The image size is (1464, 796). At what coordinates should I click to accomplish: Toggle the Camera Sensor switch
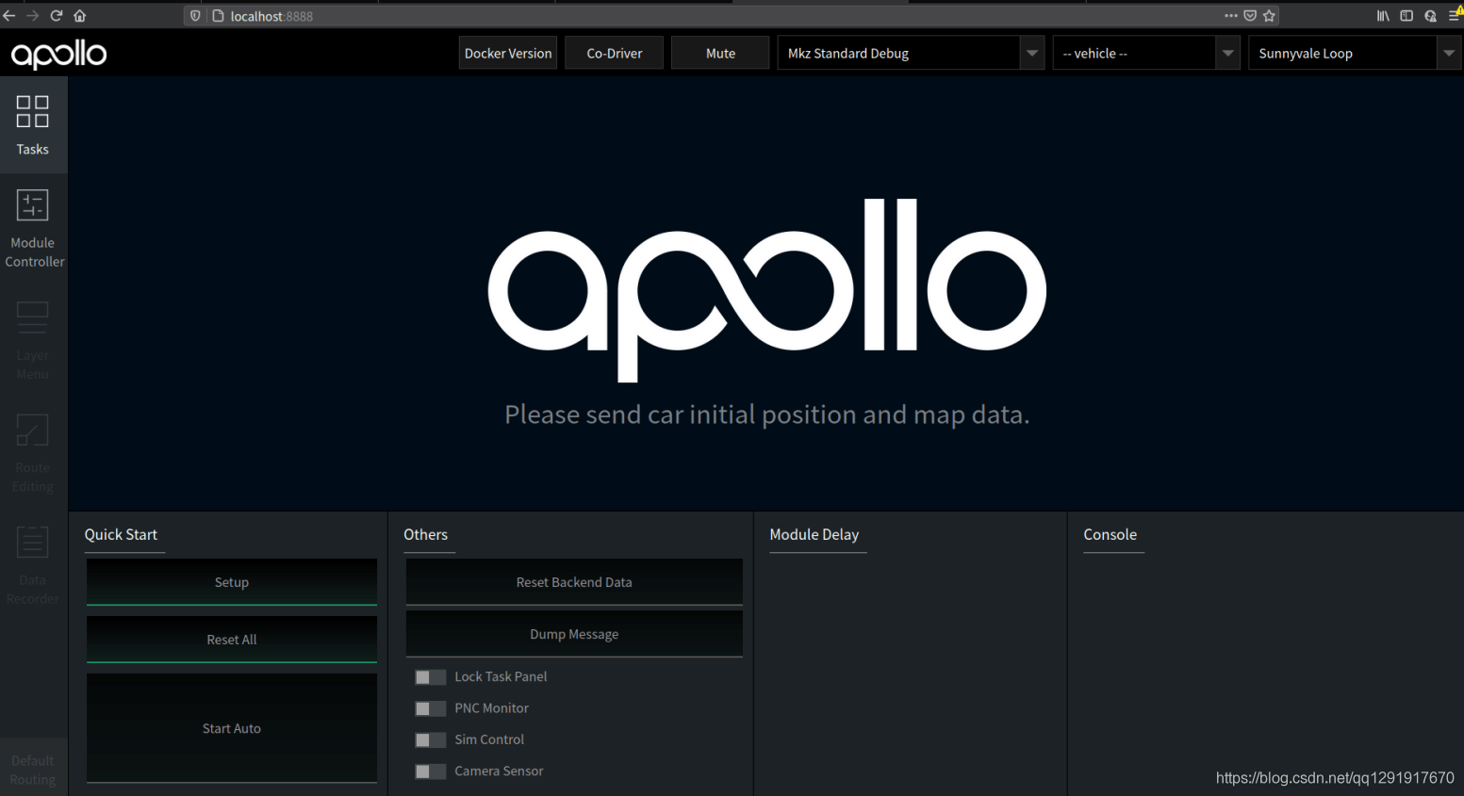pos(430,772)
